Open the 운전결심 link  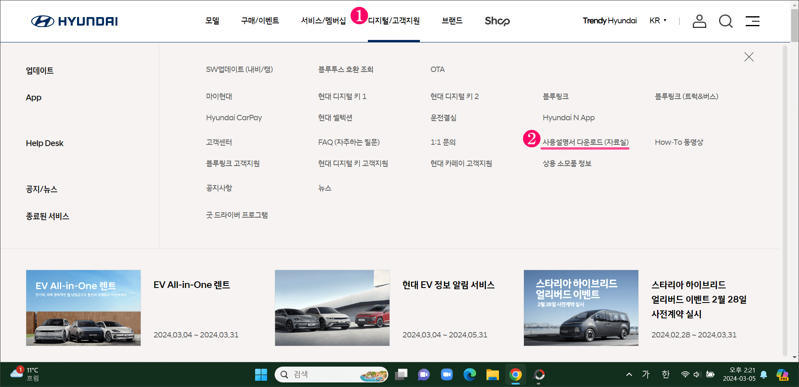(443, 118)
